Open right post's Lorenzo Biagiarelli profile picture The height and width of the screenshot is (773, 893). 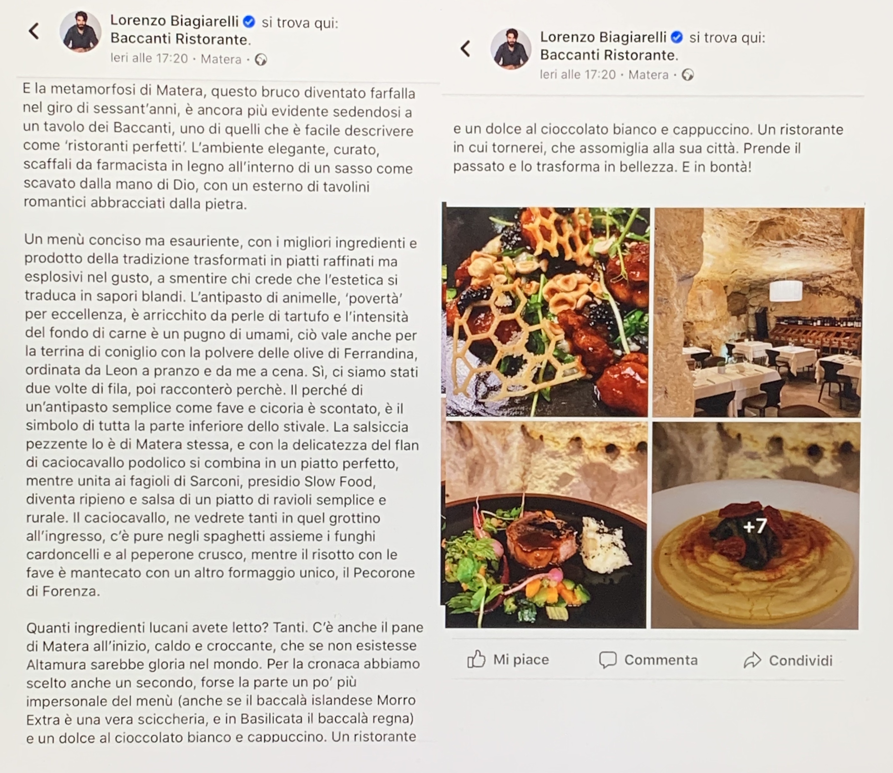(511, 49)
